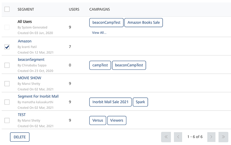The image size is (231, 145).
Task: Click the DELETE button
Action: [x=20, y=137]
